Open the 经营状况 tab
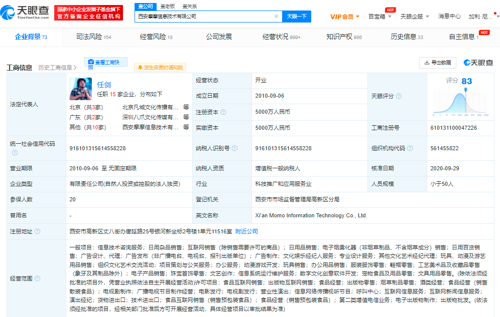Image resolution: width=500 pixels, height=317 pixels. (281, 37)
